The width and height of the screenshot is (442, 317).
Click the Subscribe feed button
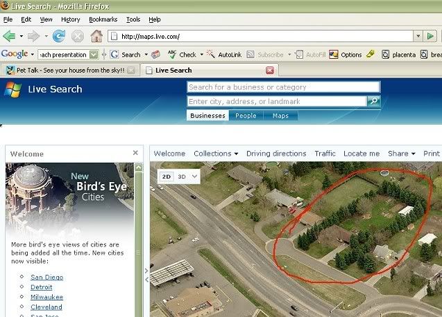[x=265, y=54]
